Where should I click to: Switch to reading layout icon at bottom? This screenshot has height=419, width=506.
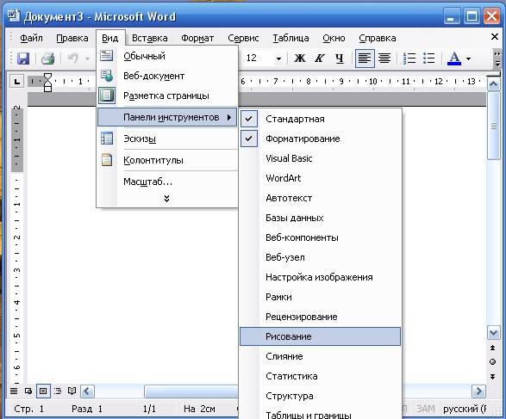pyautogui.click(x=72, y=391)
